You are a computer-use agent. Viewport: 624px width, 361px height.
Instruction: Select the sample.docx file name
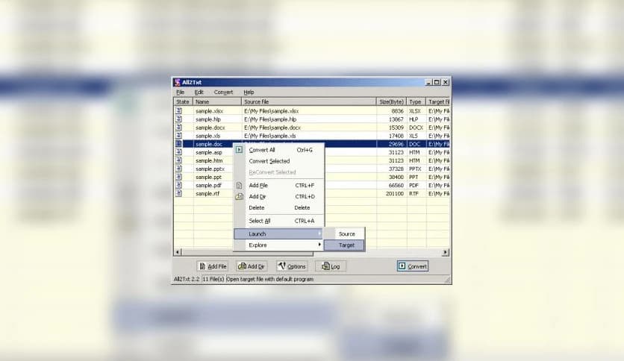pyautogui.click(x=210, y=128)
